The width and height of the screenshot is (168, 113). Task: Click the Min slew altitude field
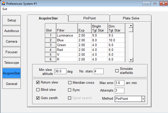coord(60,71)
